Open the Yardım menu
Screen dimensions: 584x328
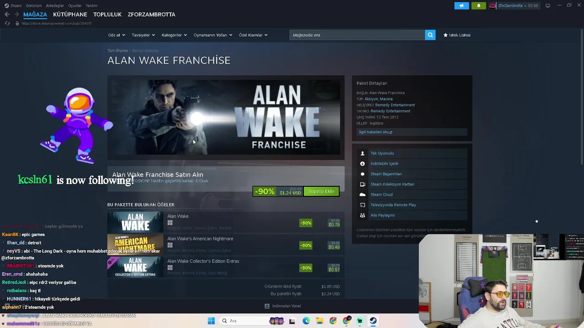click(91, 5)
